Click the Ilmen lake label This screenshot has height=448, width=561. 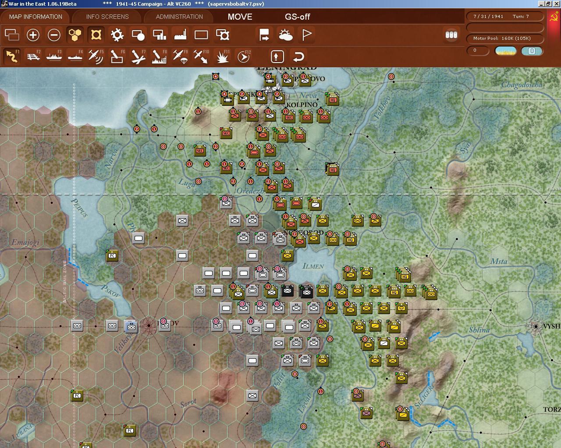313,266
